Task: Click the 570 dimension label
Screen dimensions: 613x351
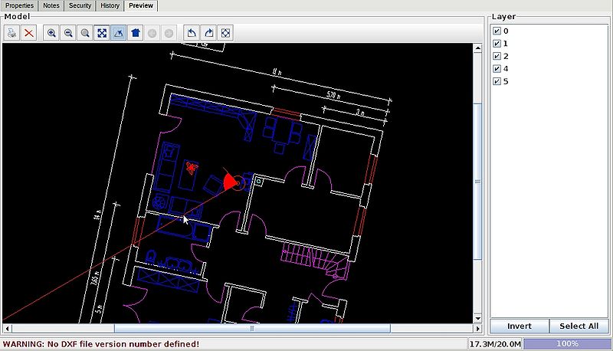Action: (x=333, y=95)
